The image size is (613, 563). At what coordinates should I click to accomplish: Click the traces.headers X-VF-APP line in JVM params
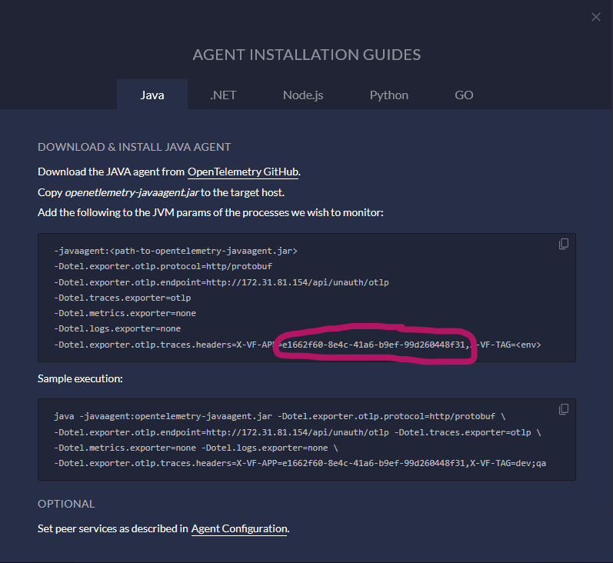tap(298, 345)
